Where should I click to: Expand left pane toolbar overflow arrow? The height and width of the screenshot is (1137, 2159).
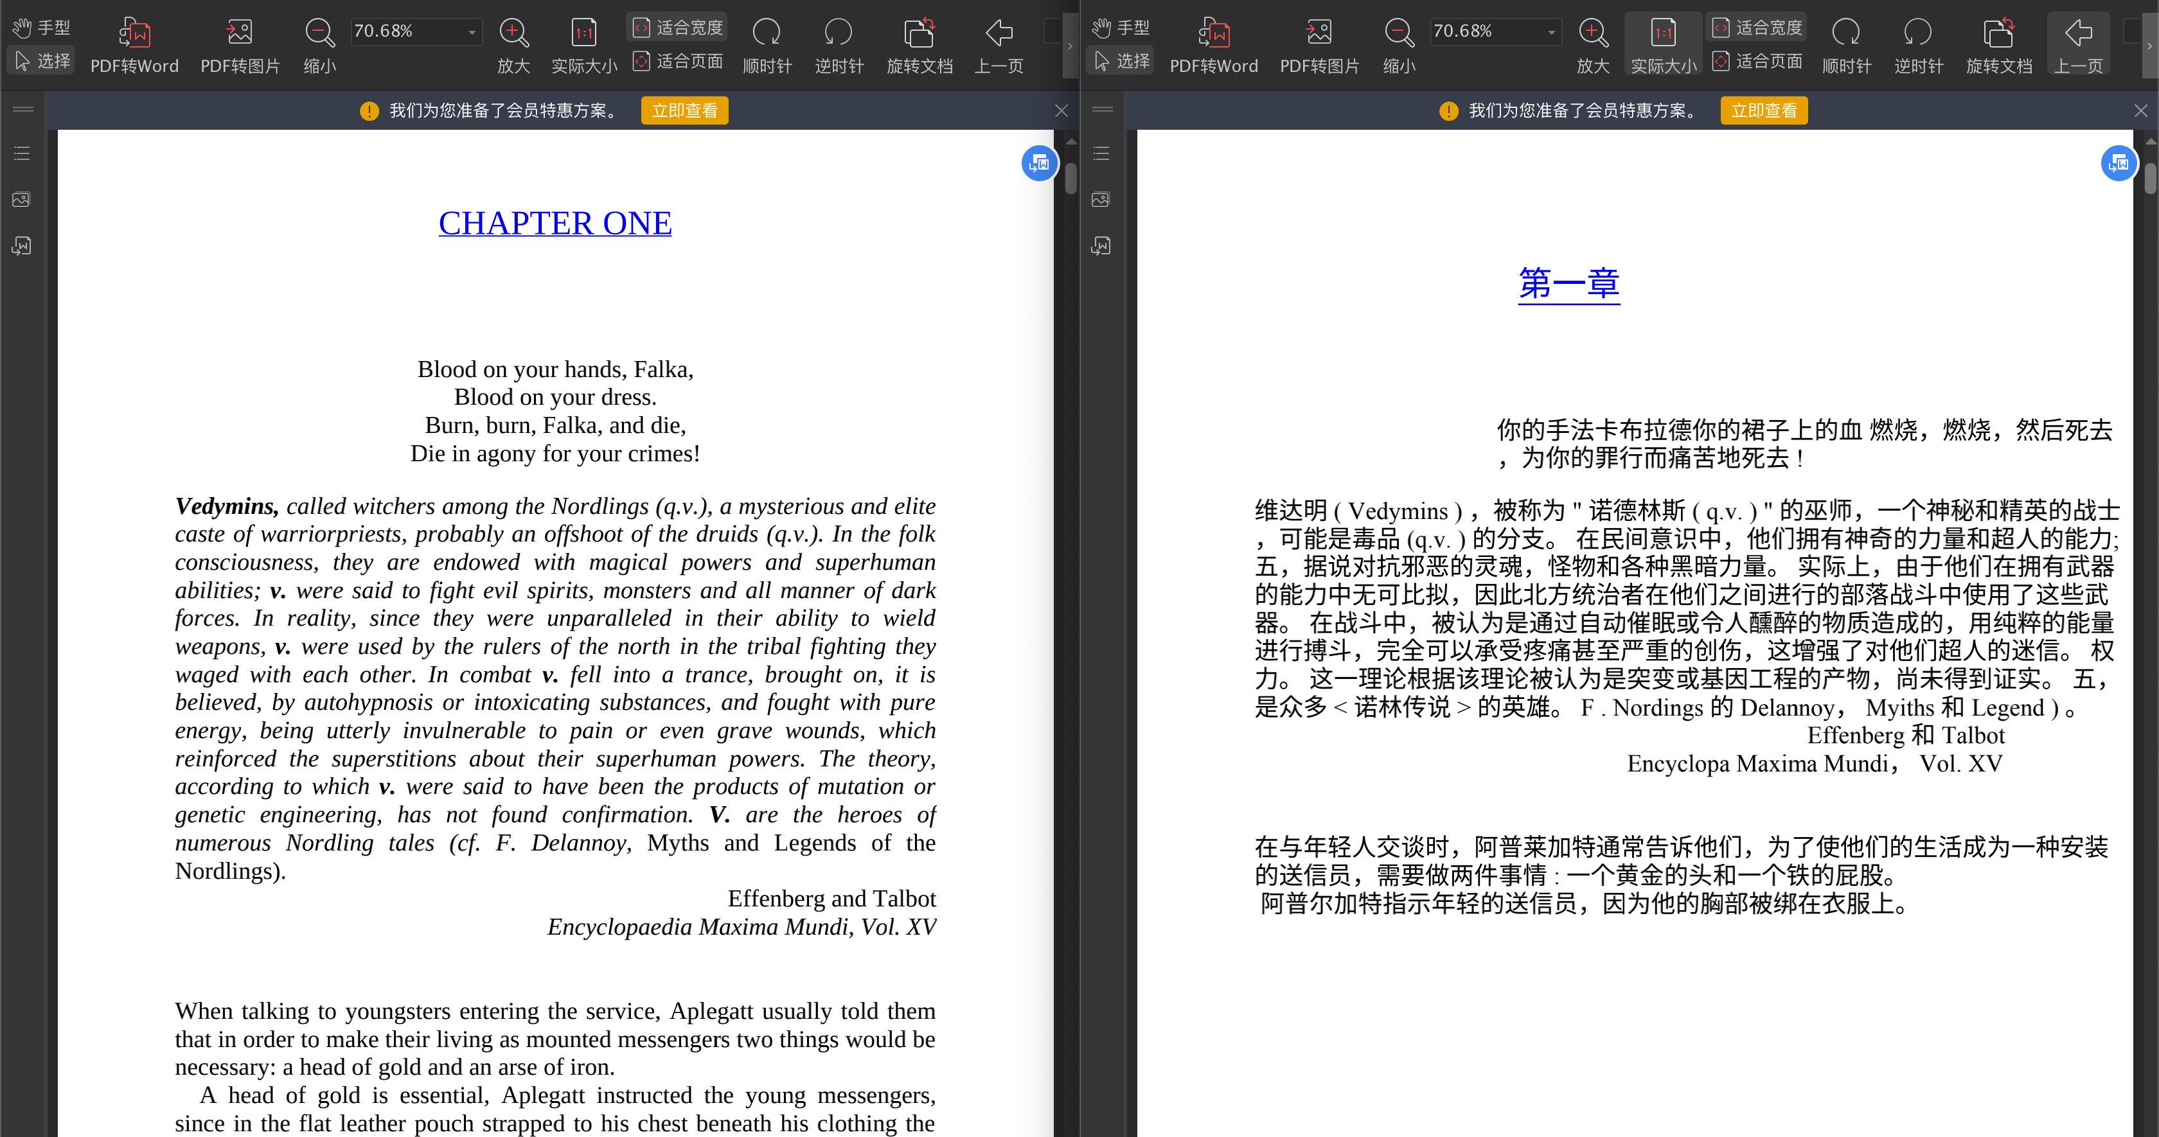pos(1069,46)
